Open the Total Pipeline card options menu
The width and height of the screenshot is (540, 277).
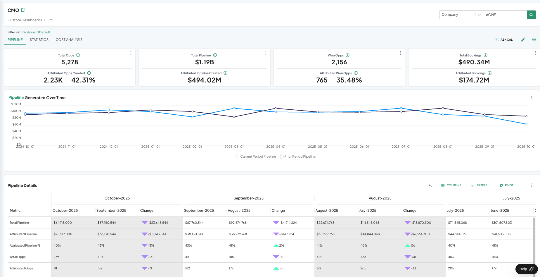pyautogui.click(x=266, y=53)
